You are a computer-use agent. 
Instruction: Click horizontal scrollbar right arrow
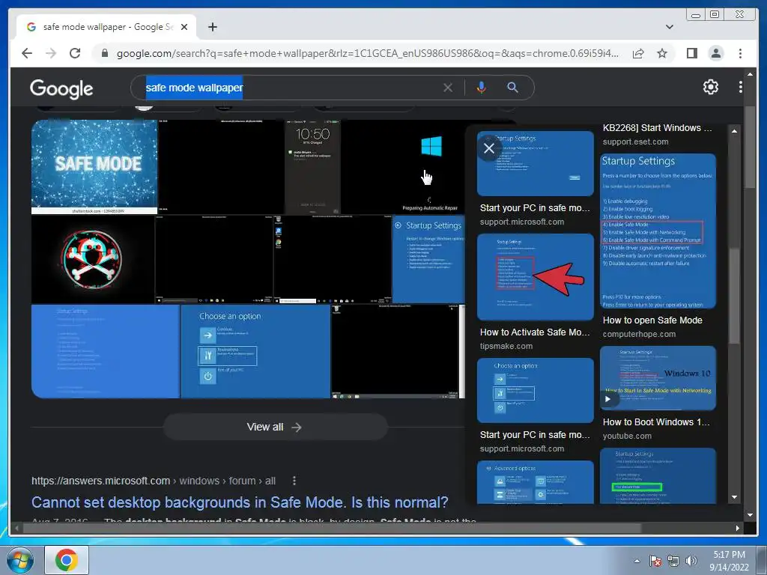738,528
